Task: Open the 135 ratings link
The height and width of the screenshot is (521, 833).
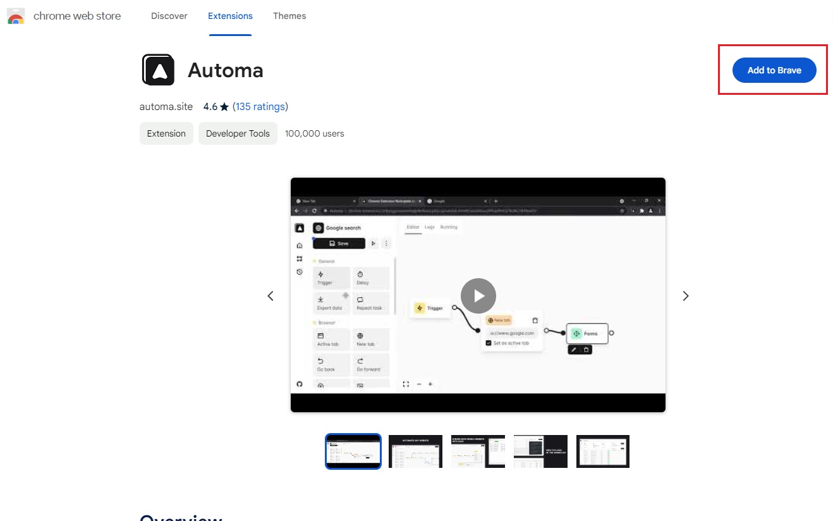Action: click(260, 107)
